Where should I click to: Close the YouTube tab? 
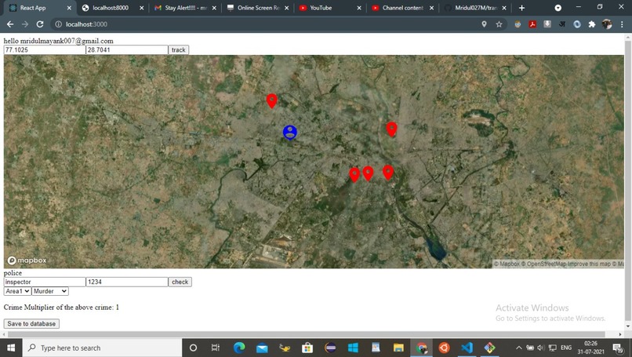(358, 8)
